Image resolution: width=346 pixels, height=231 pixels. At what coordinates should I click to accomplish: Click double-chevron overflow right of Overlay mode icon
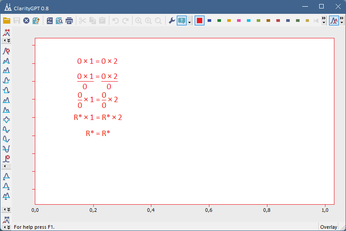coord(342,18)
